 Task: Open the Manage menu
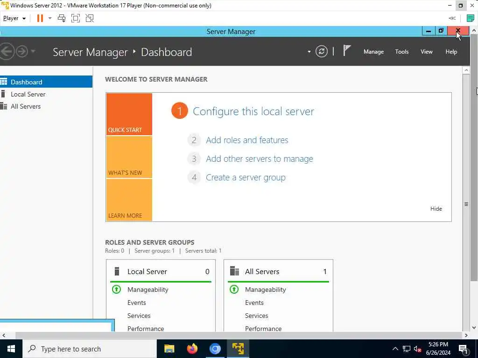373,52
